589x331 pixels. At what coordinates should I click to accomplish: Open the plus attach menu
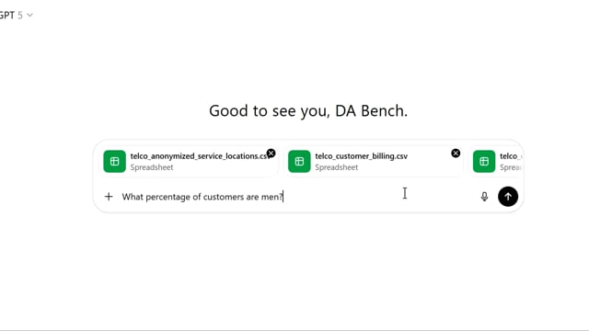[109, 196]
